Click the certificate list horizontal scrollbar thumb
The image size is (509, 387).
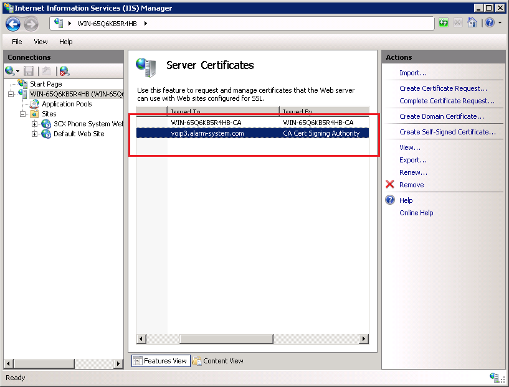[226, 339]
